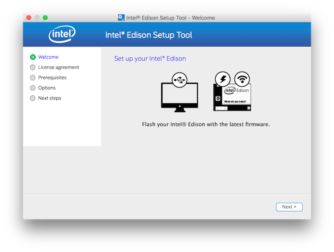
Task: Select the Options step circle
Action: coord(33,88)
